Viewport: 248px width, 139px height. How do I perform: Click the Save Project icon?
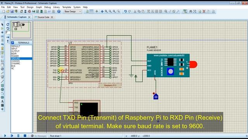coord(12,12)
